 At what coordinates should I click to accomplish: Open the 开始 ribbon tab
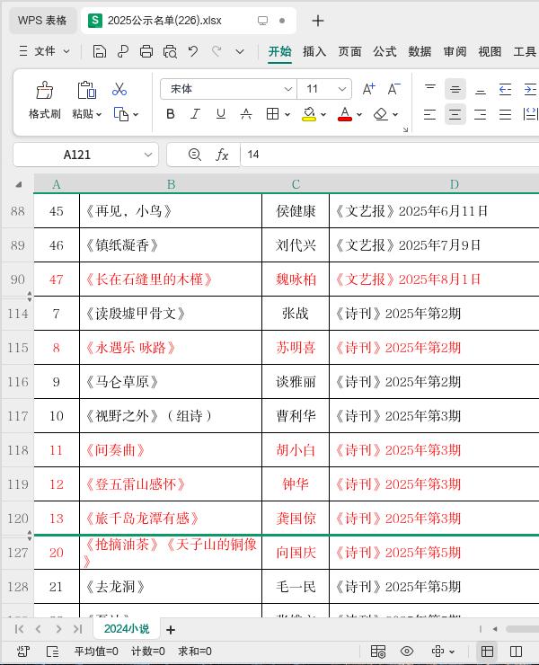pyautogui.click(x=280, y=51)
